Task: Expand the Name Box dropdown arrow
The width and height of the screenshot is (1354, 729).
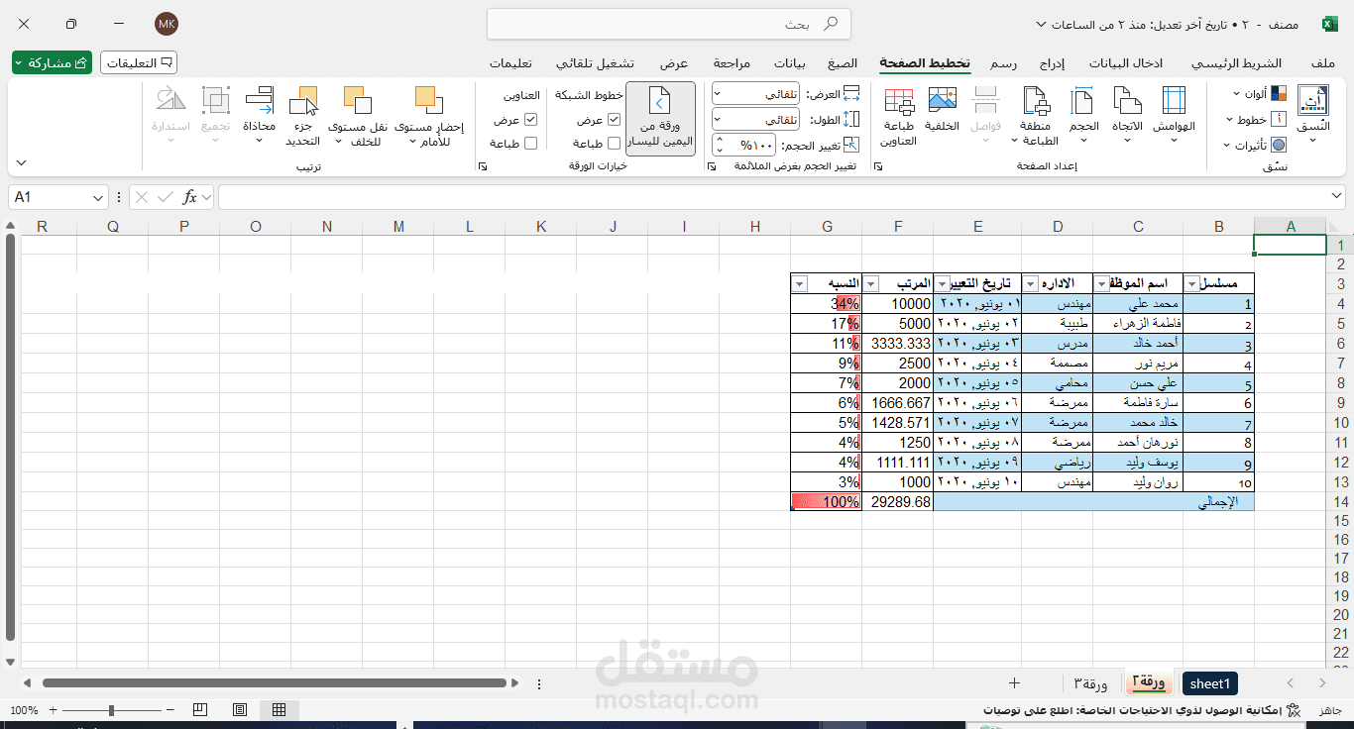Action: (x=97, y=197)
